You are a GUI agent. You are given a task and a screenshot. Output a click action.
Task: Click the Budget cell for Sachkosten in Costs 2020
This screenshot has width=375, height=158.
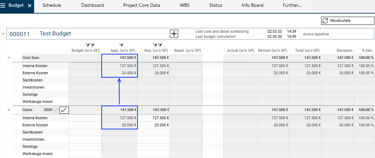[x=85, y=132]
